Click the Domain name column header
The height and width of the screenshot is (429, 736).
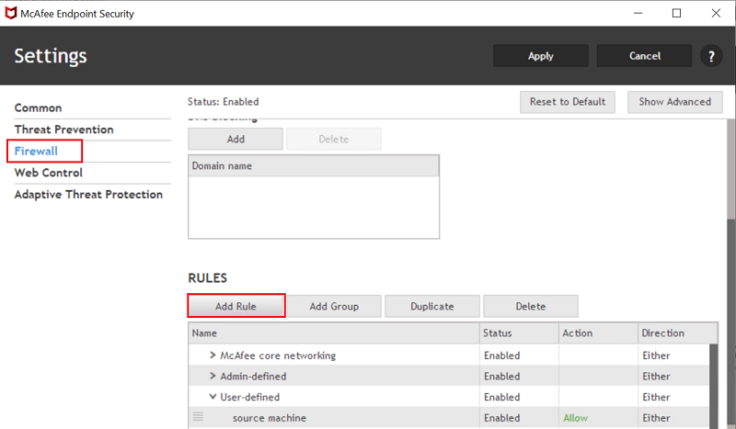314,166
